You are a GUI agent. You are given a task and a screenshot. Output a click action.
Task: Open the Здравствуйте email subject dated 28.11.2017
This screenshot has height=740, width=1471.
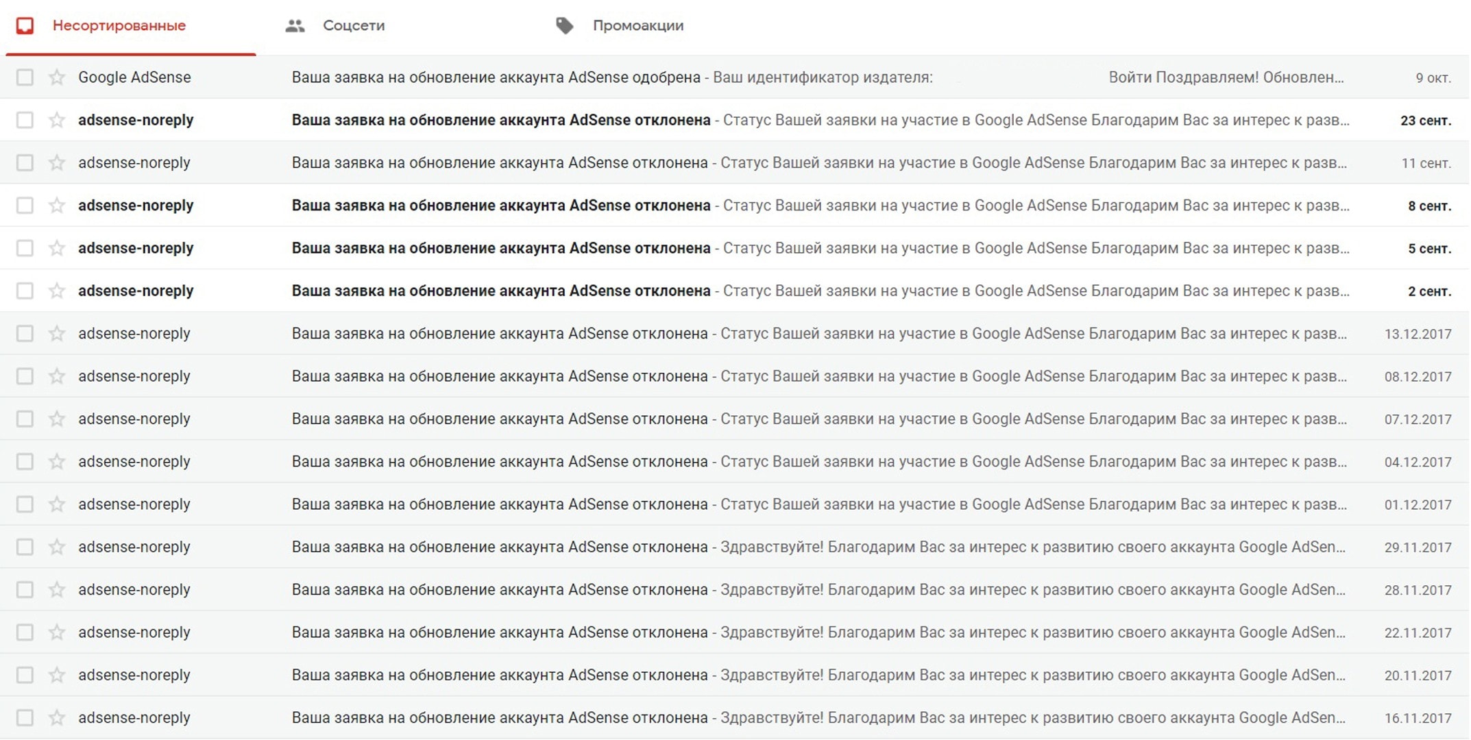pyautogui.click(x=500, y=590)
